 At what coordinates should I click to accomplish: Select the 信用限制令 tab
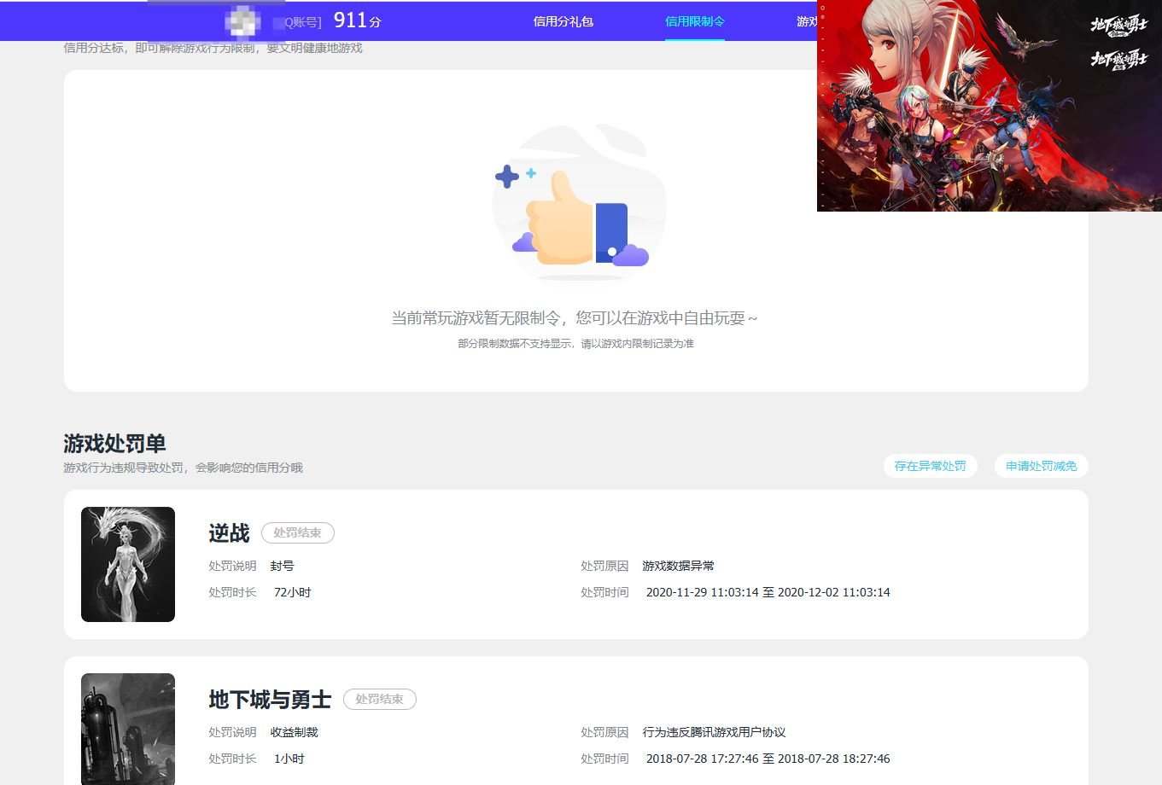[x=694, y=21]
